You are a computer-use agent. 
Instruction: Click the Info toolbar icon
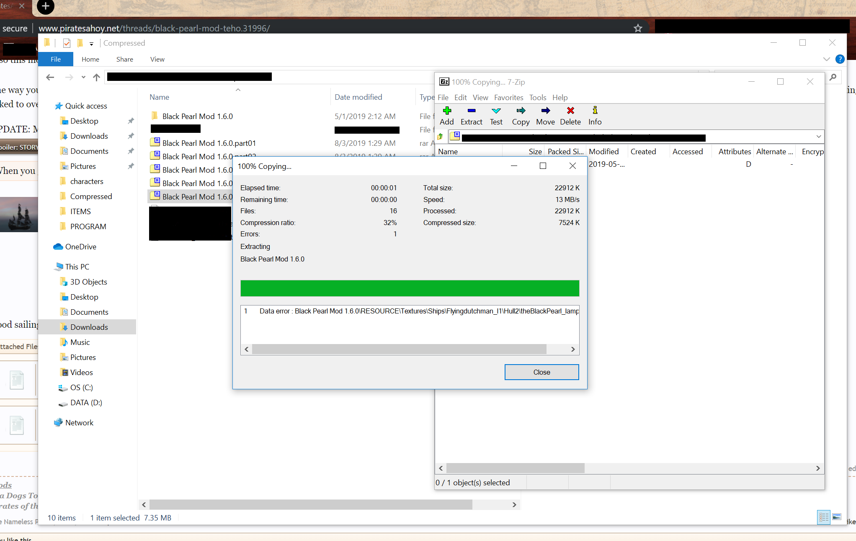tap(595, 111)
